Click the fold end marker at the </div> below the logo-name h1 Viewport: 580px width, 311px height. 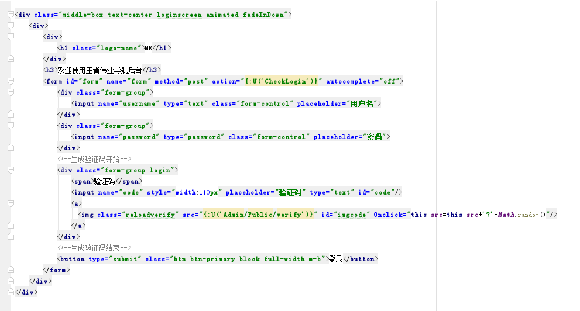tap(11, 58)
